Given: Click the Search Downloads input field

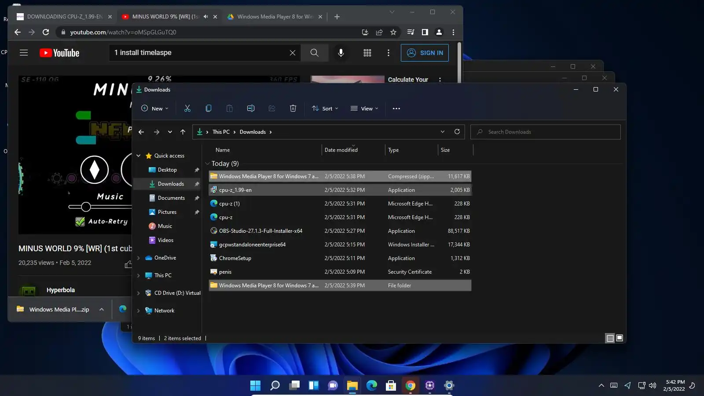Looking at the screenshot, I should (546, 132).
